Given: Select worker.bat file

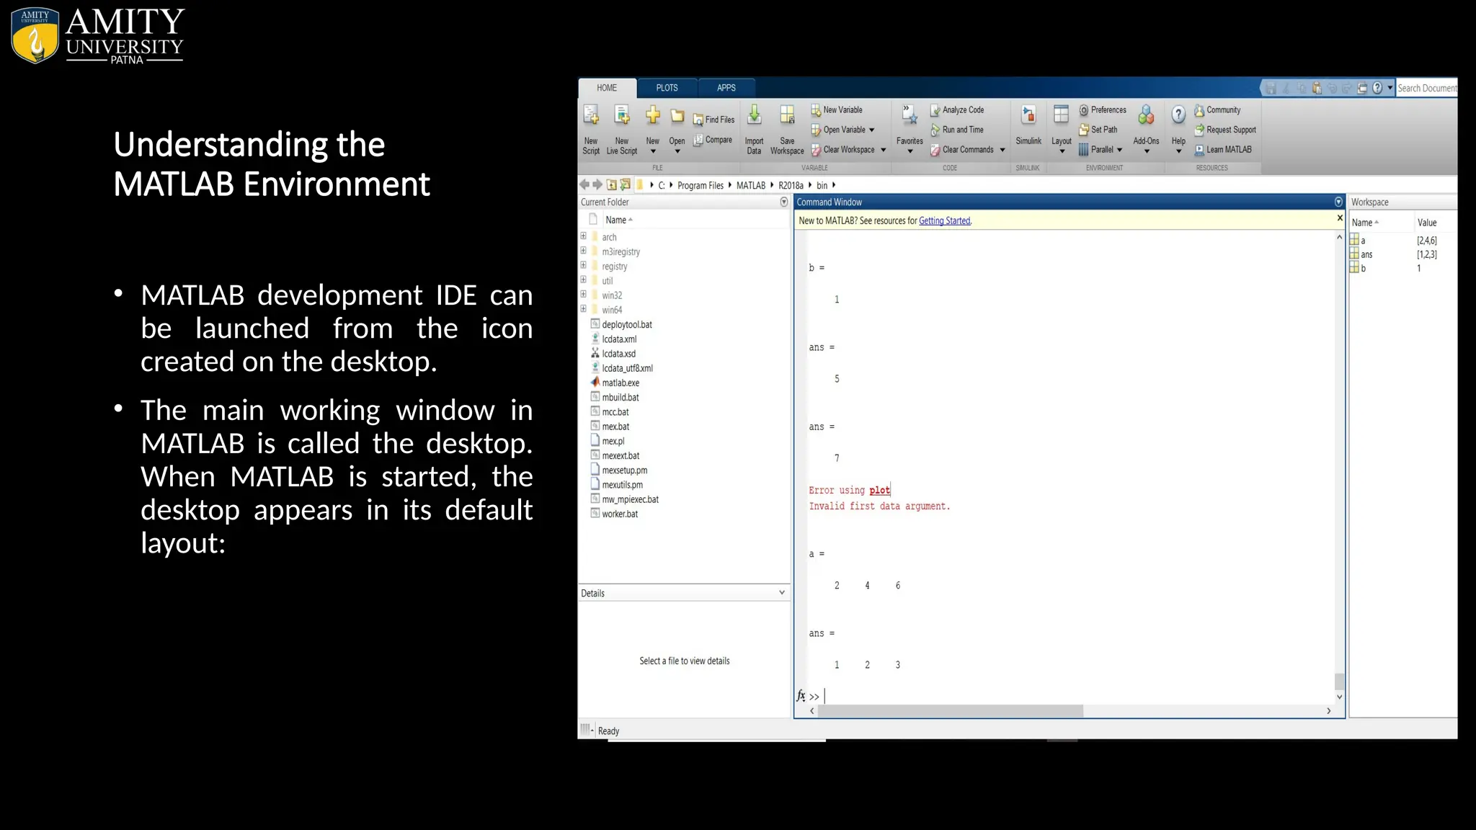Looking at the screenshot, I should click(x=620, y=514).
